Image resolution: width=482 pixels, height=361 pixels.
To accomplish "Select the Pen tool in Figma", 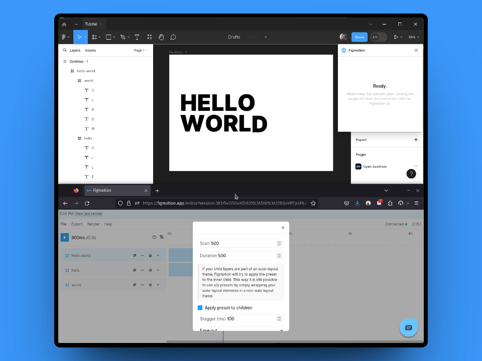I will pos(123,37).
